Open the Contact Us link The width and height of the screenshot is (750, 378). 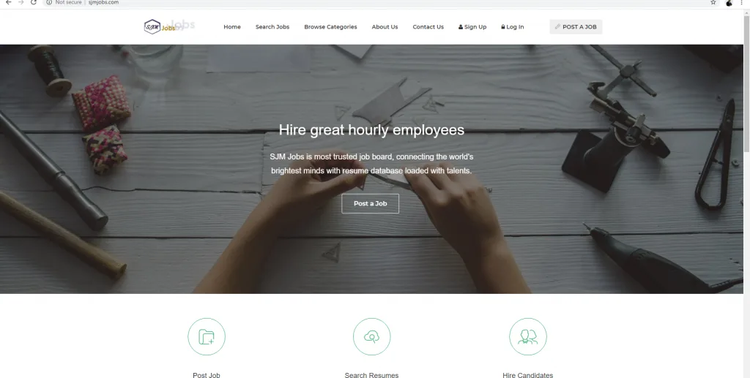428,27
